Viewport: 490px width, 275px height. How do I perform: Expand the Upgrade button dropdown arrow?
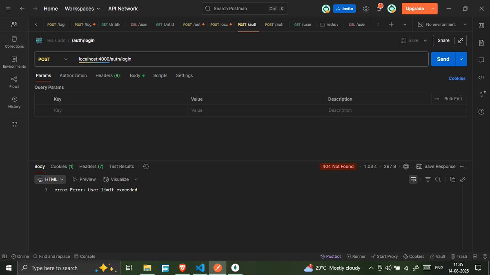point(433,9)
